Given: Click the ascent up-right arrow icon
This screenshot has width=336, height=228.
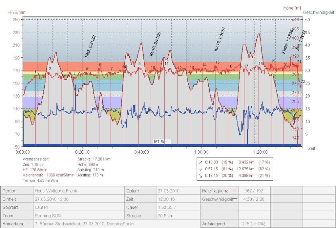Looking at the screenshot, I should 199,162.
